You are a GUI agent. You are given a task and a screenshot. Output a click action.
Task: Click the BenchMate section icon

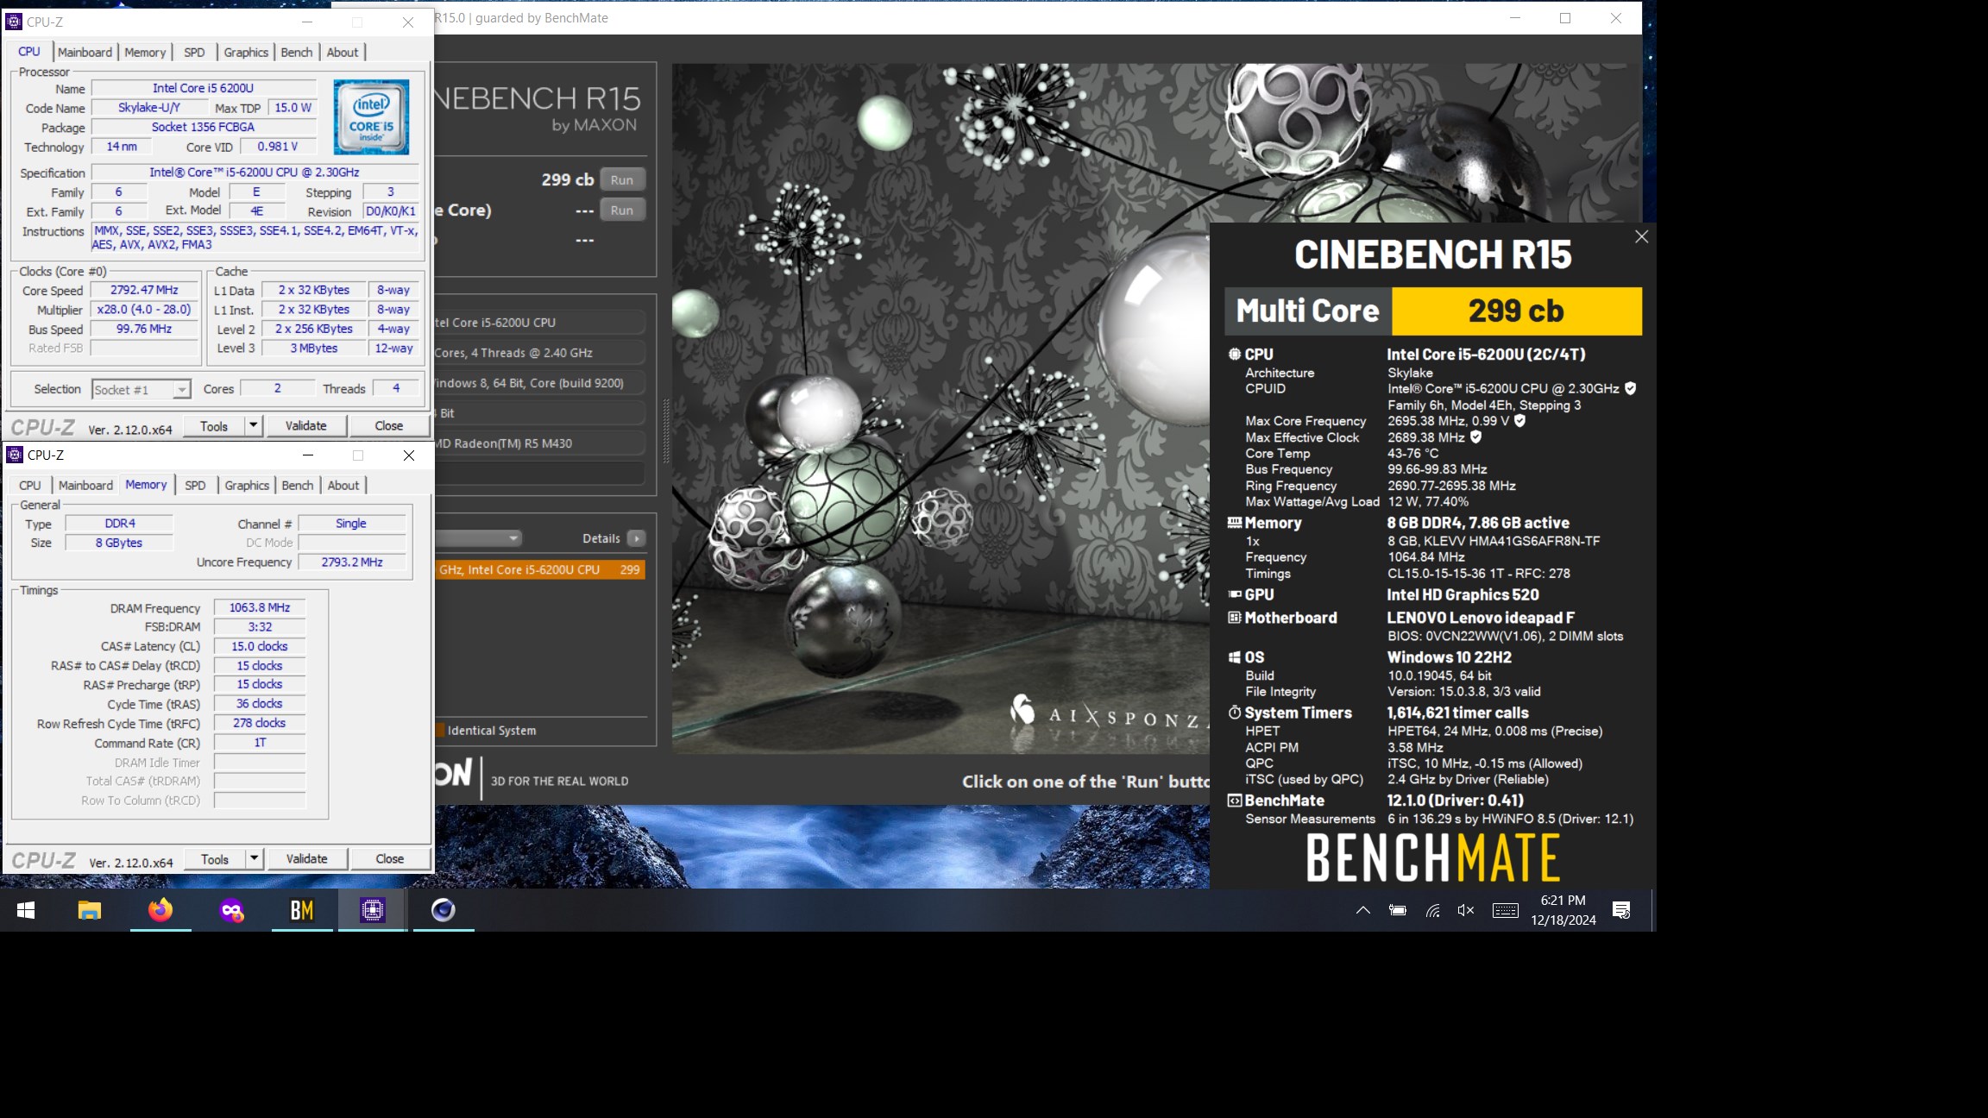tap(1235, 801)
